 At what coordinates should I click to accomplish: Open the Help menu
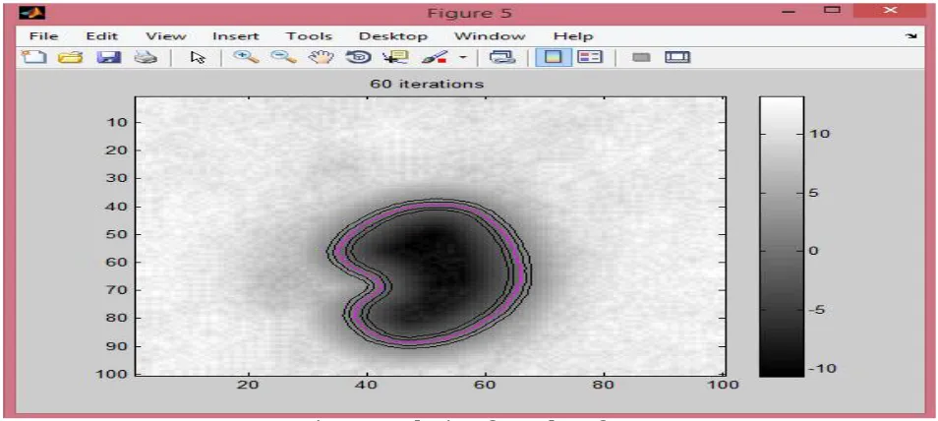pyautogui.click(x=572, y=36)
